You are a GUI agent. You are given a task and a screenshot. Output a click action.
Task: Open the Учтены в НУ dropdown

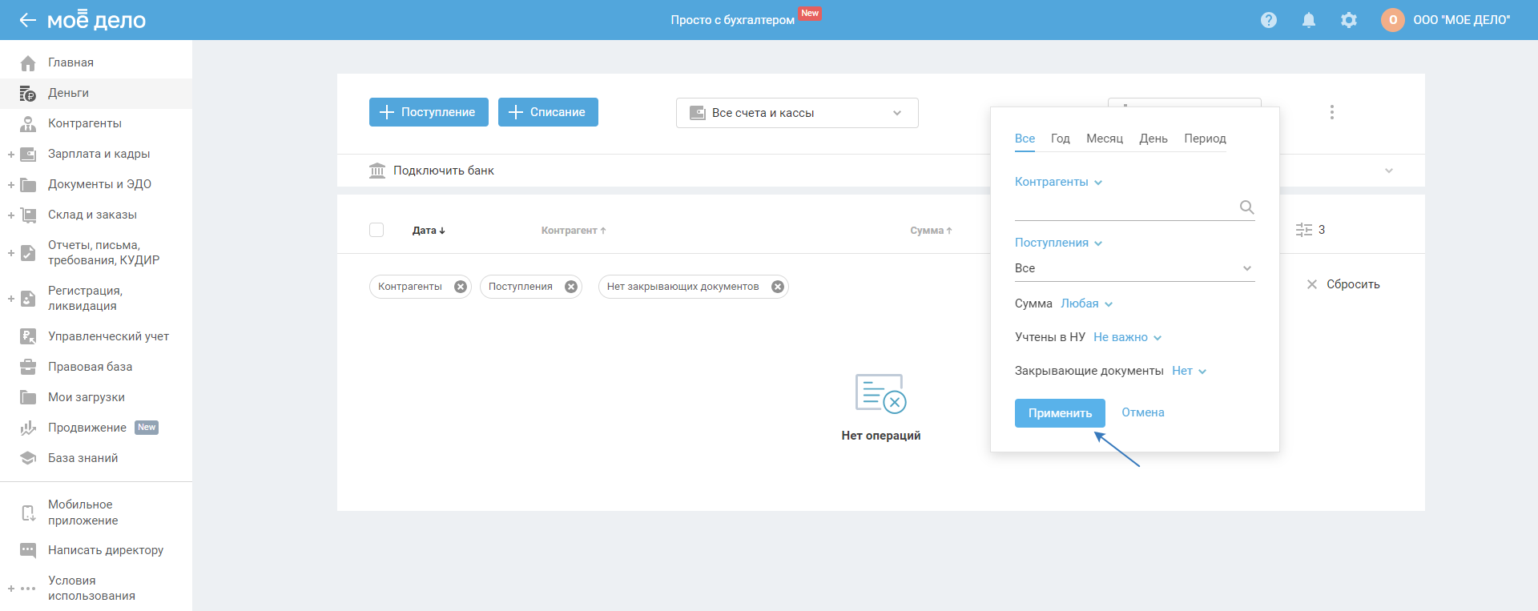coord(1127,337)
